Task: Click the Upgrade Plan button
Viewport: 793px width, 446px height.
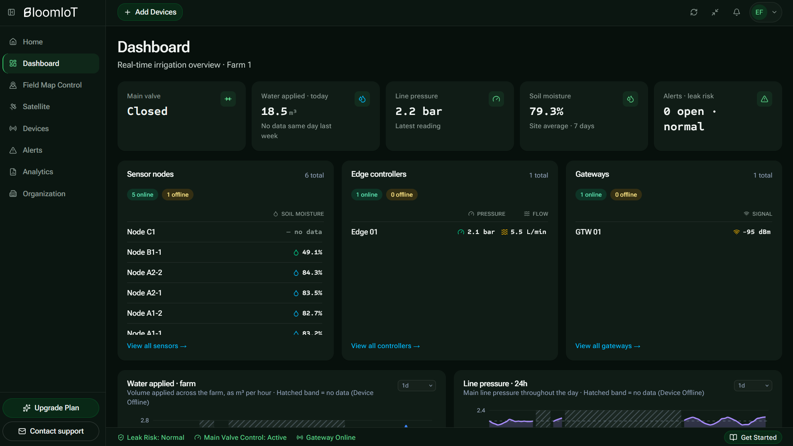Action: pyautogui.click(x=51, y=408)
